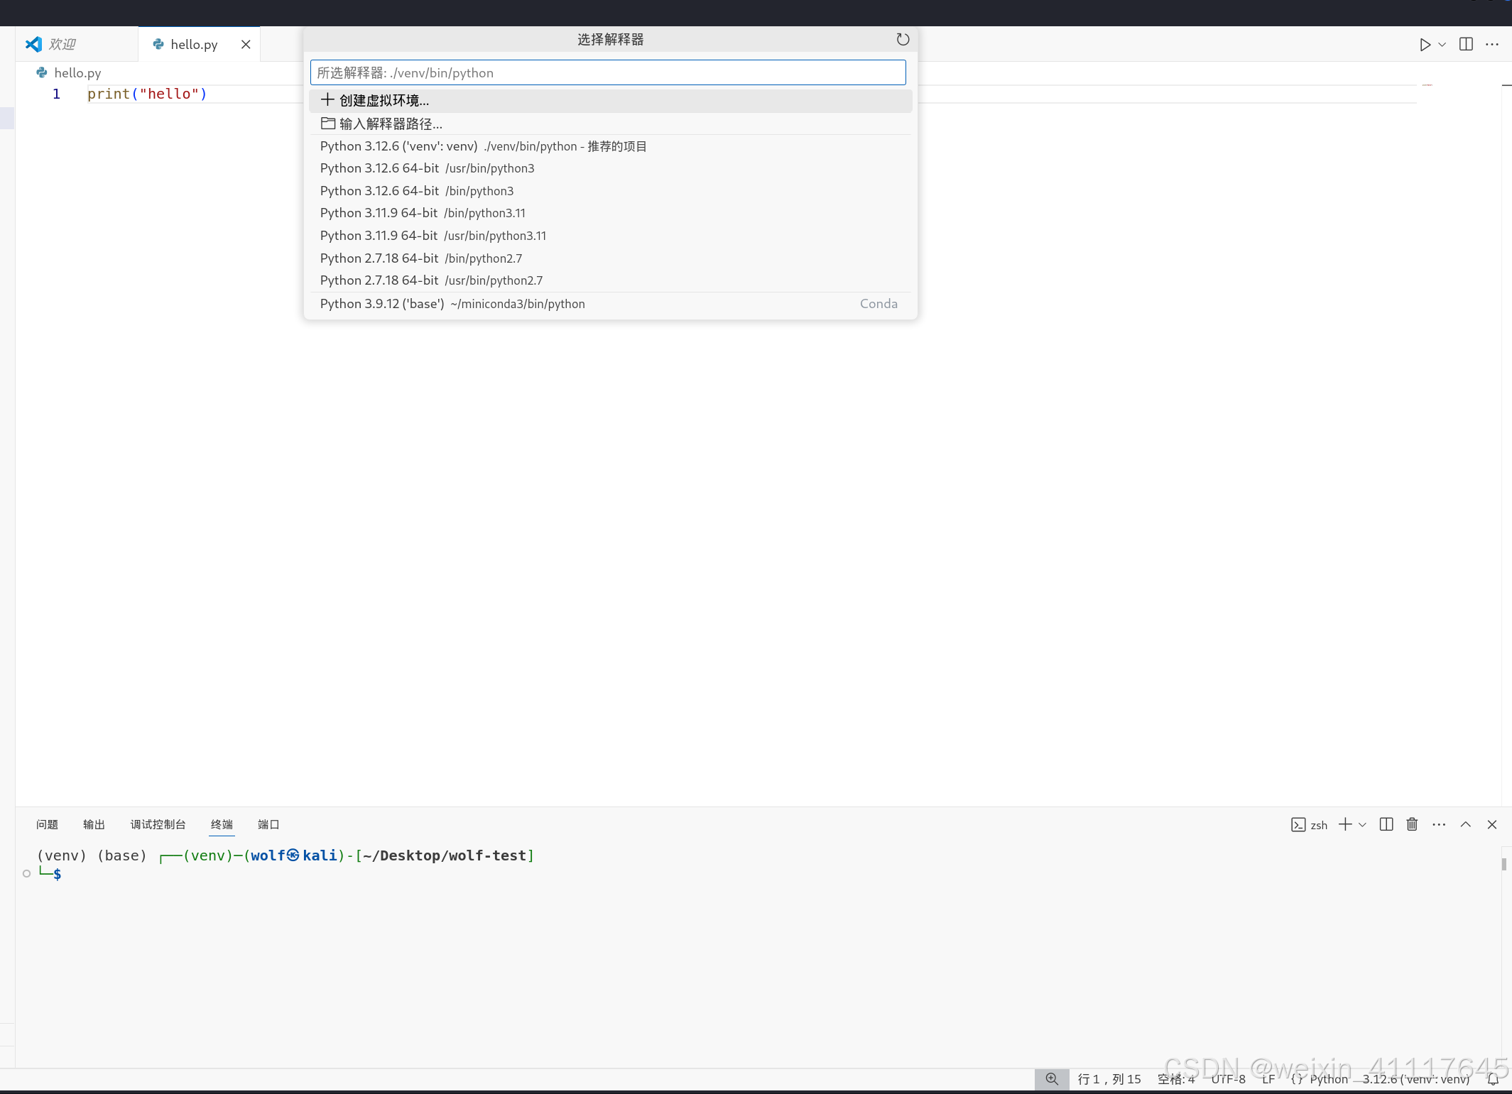This screenshot has height=1094, width=1512.
Task: Add a new terminal with plus icon
Action: (x=1344, y=824)
